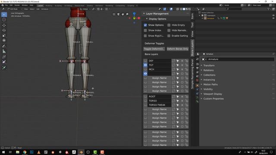The width and height of the screenshot is (276, 155).
Task: Click the perspective/orthographic grid toggle icon
Action: click(x=114, y=14)
